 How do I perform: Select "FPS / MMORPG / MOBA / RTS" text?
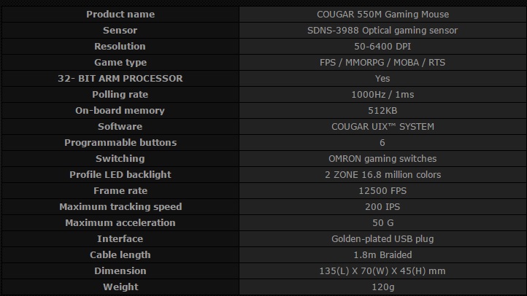click(x=382, y=63)
